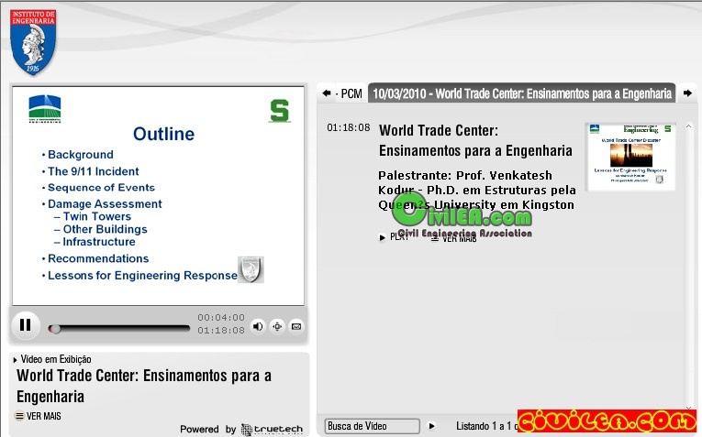The height and width of the screenshot is (437, 702).
Task: Click the video list scrollbar down arrow
Action: [688, 408]
